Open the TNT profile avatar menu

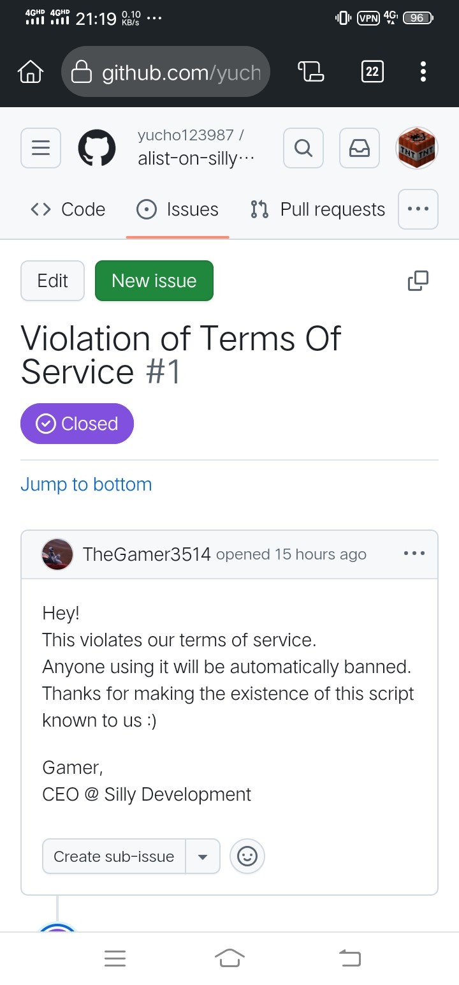[x=417, y=148]
